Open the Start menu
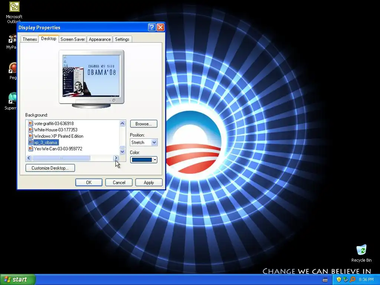This screenshot has height=285, width=380. 17,279
